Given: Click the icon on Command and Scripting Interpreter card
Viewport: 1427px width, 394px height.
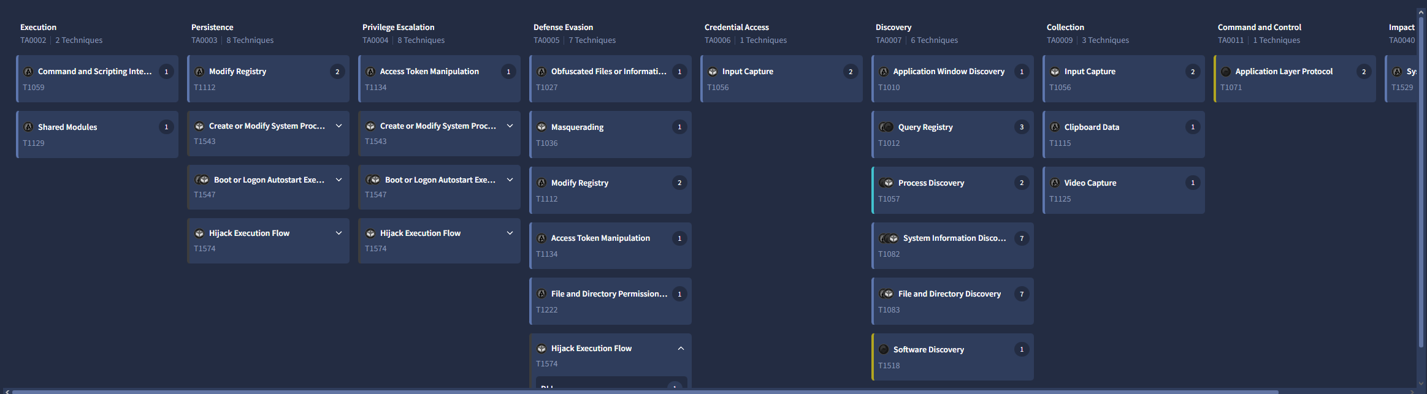Looking at the screenshot, I should (28, 72).
